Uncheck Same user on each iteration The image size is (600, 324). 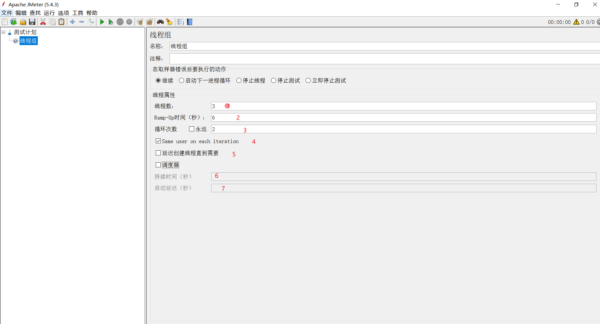[x=158, y=141]
